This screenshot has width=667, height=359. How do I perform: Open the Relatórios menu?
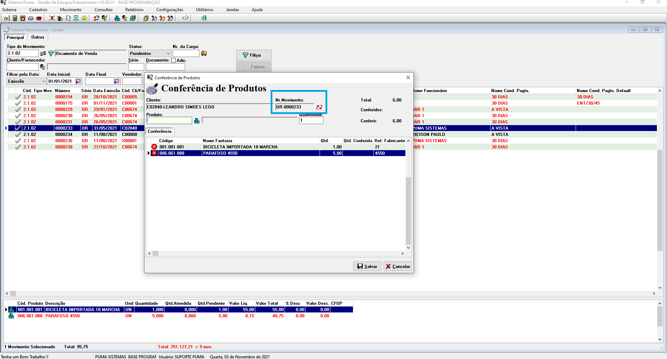134,10
